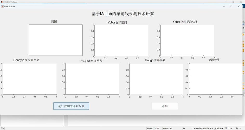Click the 退出 button
Screen dimensions: 245x130
pyautogui.click(x=165, y=106)
